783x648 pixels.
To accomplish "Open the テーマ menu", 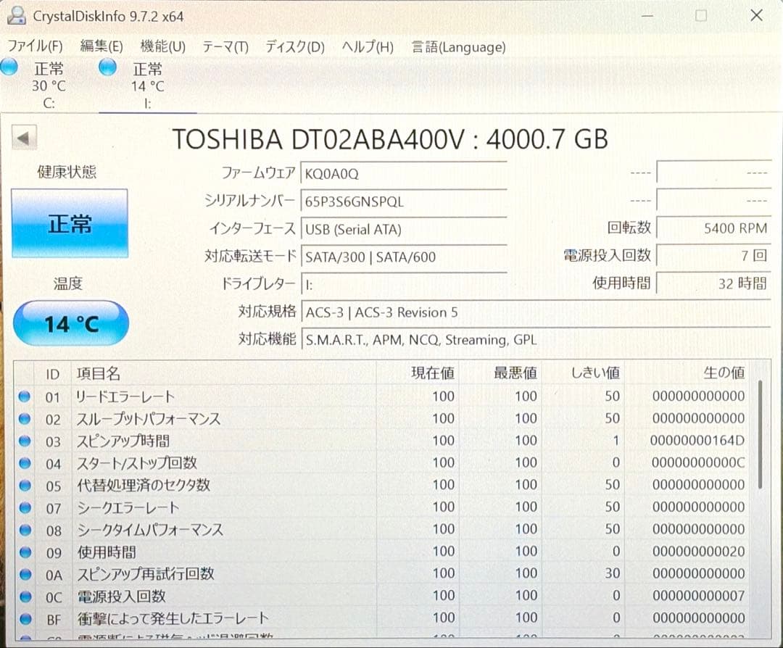I will click(x=225, y=46).
